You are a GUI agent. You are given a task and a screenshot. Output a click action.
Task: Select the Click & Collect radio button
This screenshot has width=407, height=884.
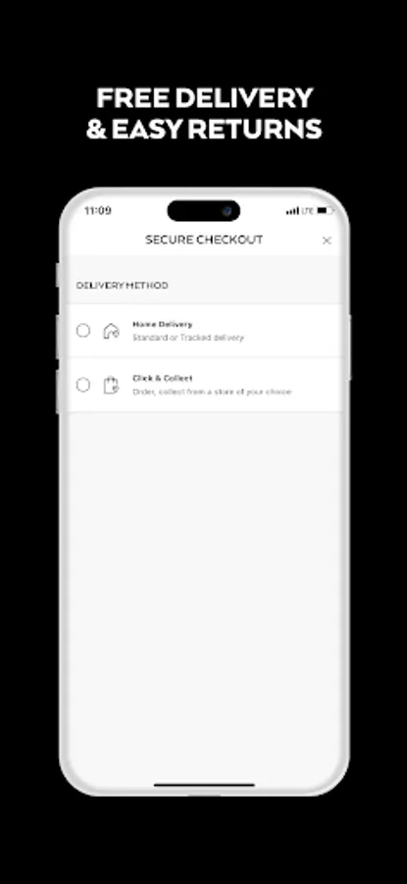tap(82, 385)
